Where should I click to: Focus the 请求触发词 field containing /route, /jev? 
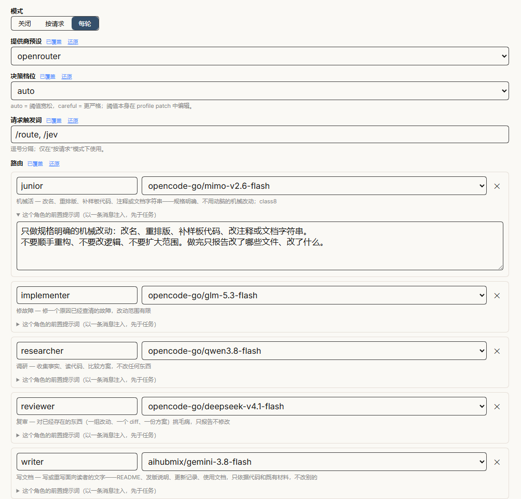point(260,134)
